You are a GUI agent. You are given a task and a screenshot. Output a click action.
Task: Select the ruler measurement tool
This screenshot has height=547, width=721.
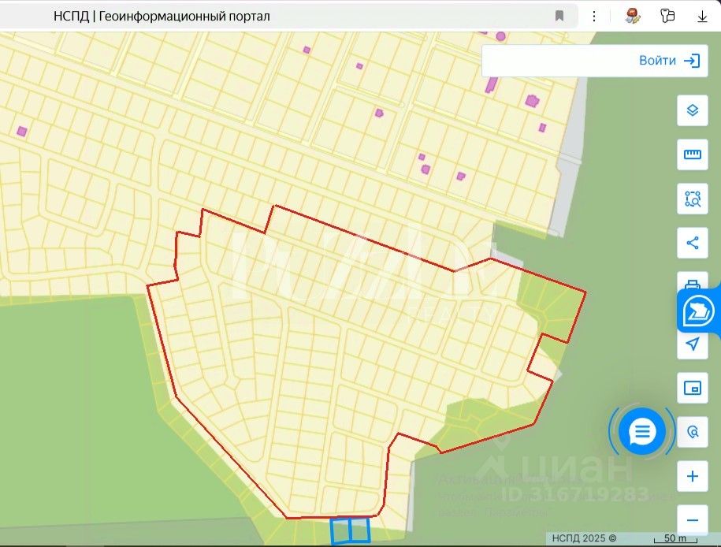(x=692, y=154)
